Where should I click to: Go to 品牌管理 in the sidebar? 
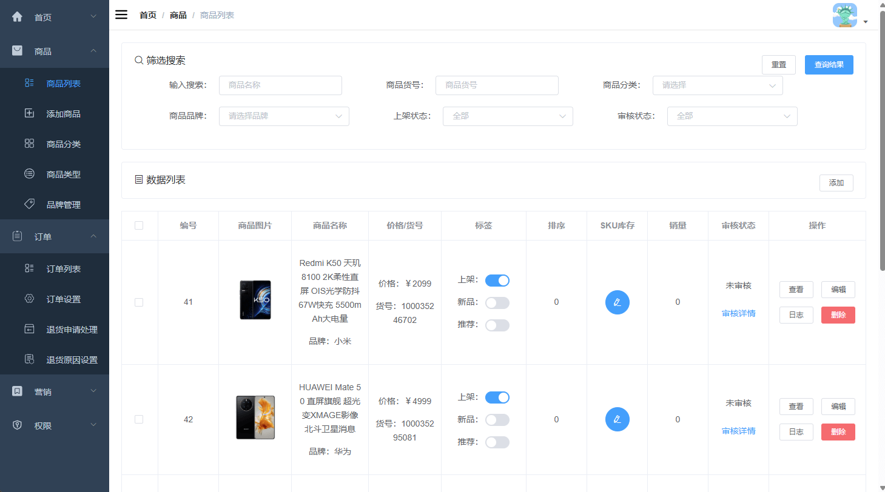(63, 205)
